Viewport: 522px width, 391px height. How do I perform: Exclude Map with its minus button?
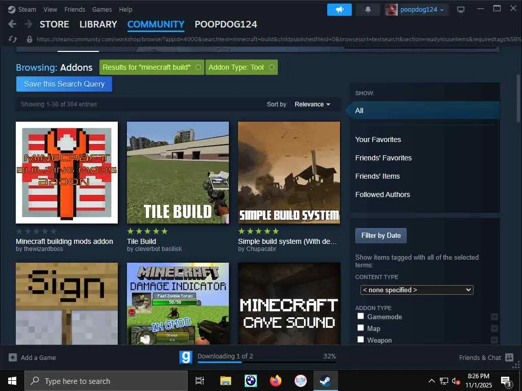pos(494,328)
